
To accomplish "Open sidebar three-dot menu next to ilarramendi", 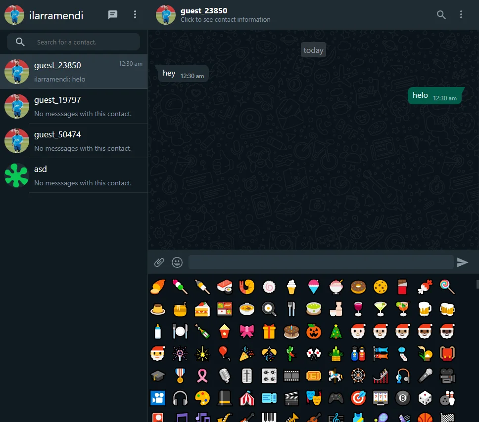I will click(135, 15).
